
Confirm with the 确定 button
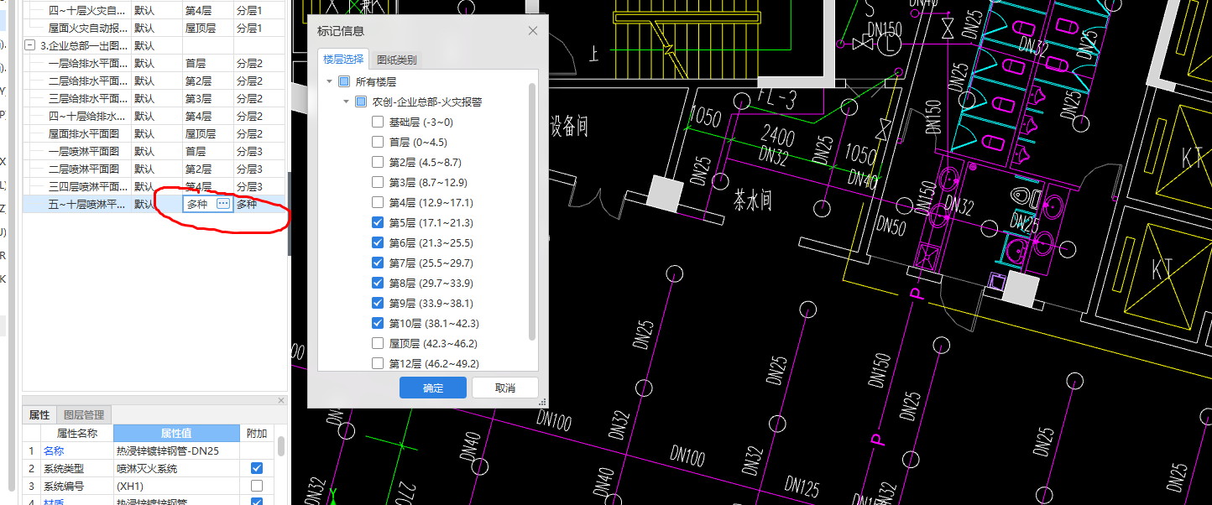[433, 388]
